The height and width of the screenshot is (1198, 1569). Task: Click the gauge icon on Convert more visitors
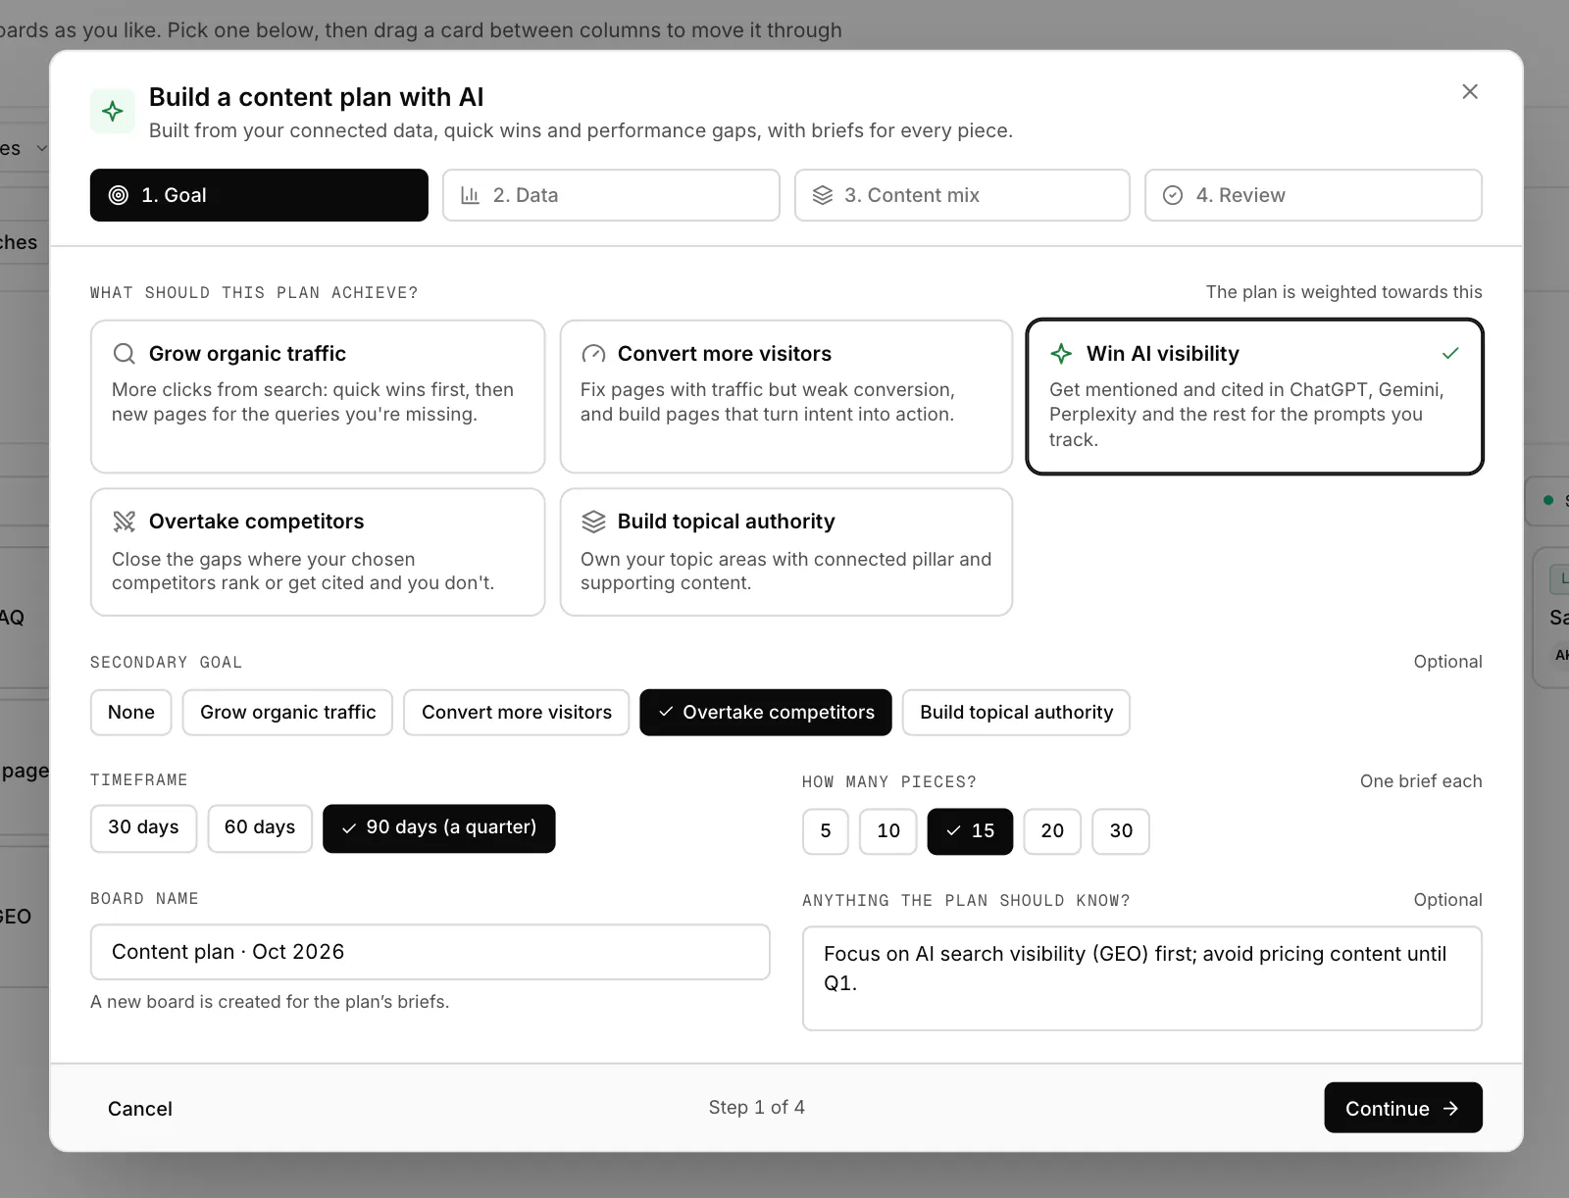[x=593, y=354]
